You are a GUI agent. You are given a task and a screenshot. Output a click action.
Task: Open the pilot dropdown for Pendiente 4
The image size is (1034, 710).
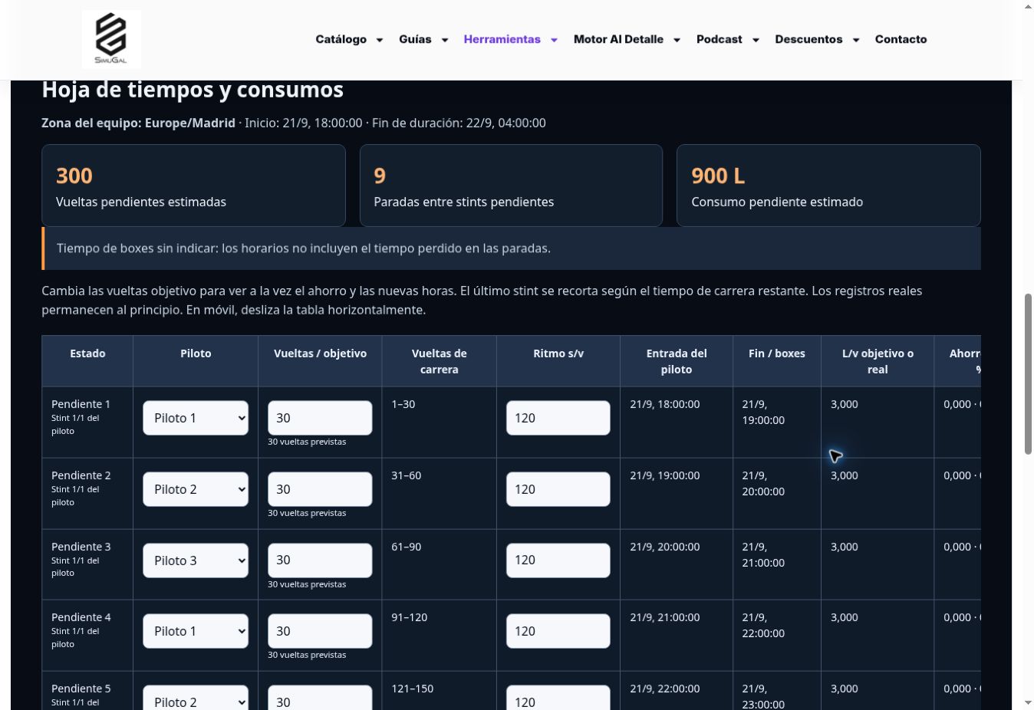click(x=196, y=631)
